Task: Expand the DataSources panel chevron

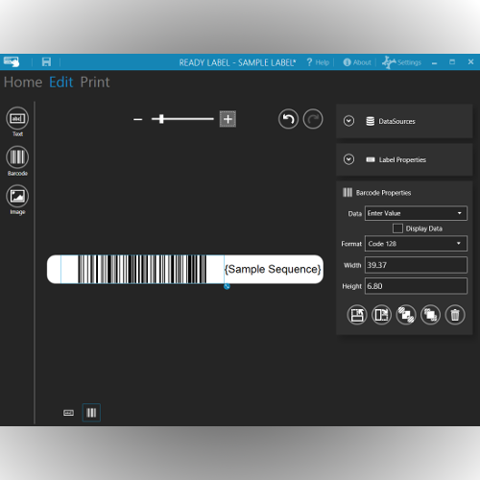Action: coord(348,121)
